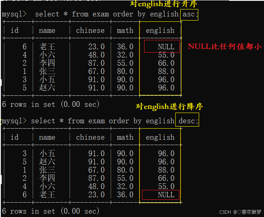Select the name 张三 in the desc result table

pyautogui.click(x=47, y=170)
